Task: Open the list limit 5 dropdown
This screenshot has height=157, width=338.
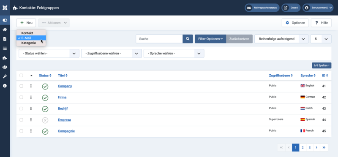Action: point(321,39)
